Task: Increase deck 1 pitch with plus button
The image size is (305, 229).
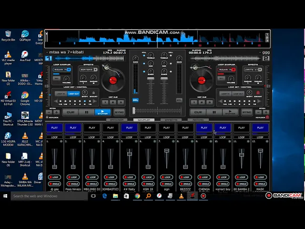Action: point(56,113)
